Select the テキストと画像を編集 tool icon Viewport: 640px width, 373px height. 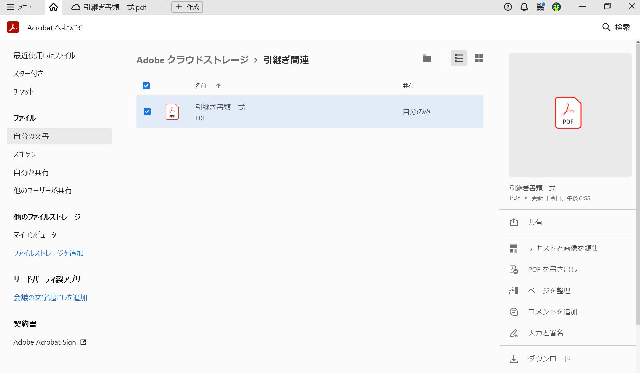click(514, 248)
